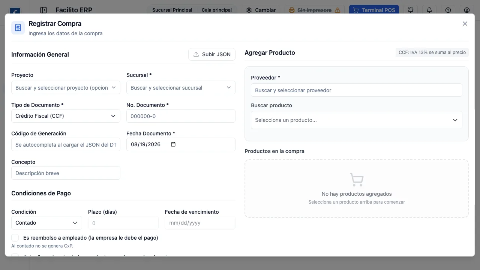Close the Registrar Compra dialog
This screenshot has width=480, height=270.
tap(465, 24)
